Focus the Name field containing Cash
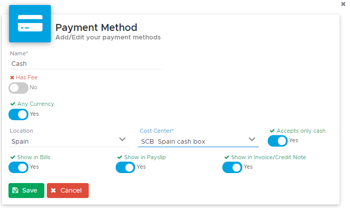Screen dimensions: 350x208 (85, 64)
